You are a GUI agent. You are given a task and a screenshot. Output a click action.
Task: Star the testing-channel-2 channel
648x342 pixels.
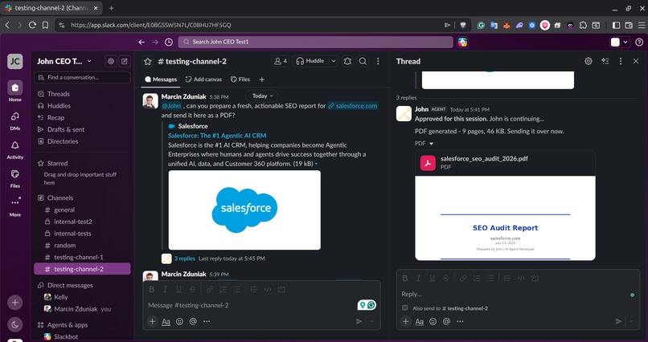[148, 62]
